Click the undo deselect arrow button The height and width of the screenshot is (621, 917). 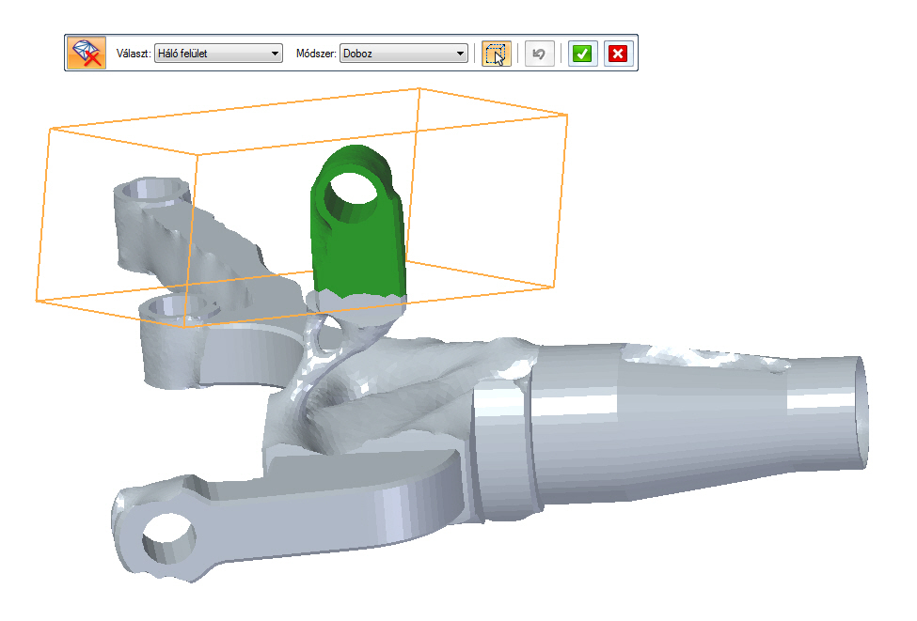pyautogui.click(x=539, y=54)
